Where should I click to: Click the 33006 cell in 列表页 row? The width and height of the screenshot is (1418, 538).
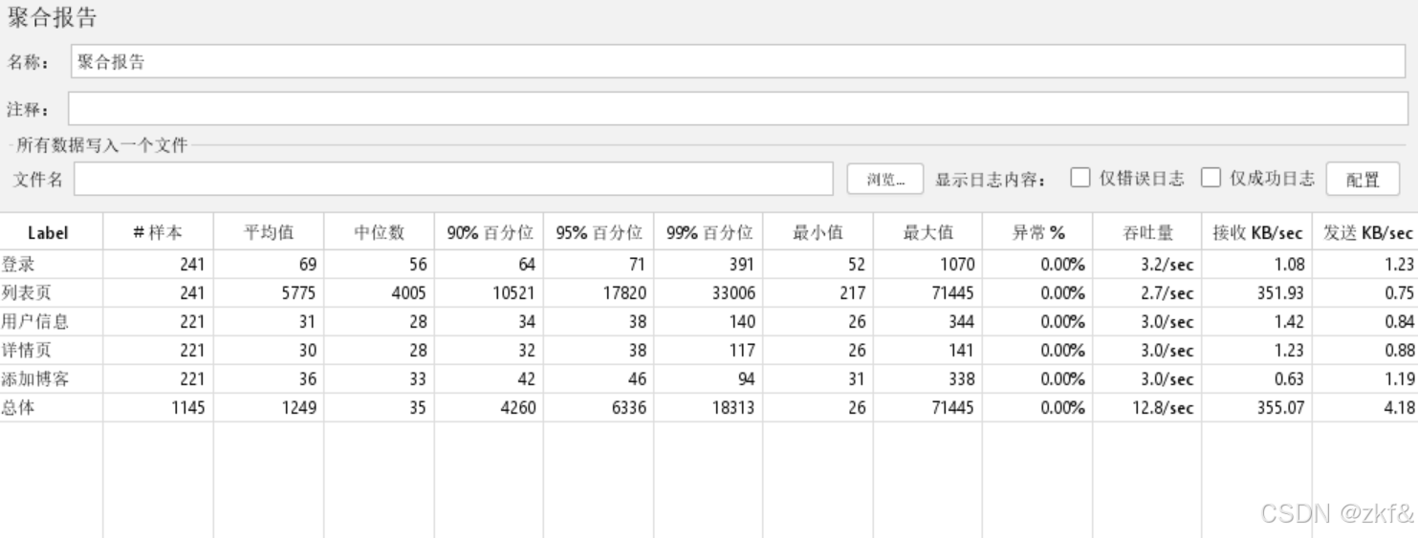pos(734,292)
